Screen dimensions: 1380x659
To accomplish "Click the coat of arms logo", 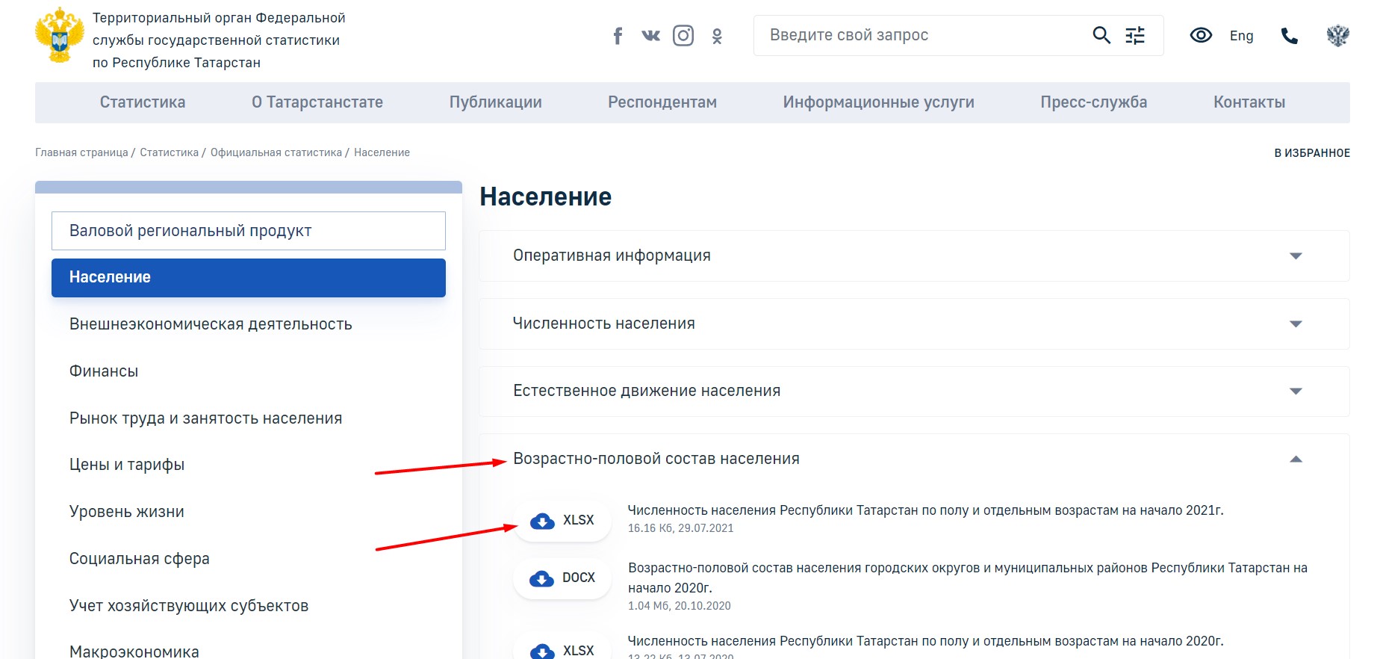I will (x=60, y=35).
